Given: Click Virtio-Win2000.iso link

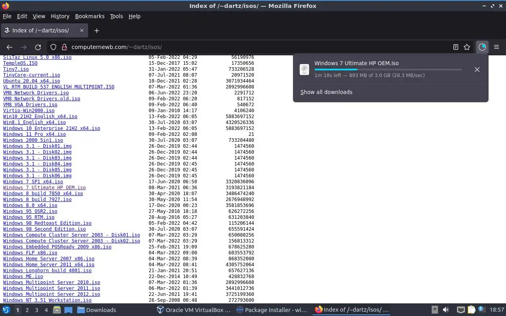Looking at the screenshot, I should [29, 111].
